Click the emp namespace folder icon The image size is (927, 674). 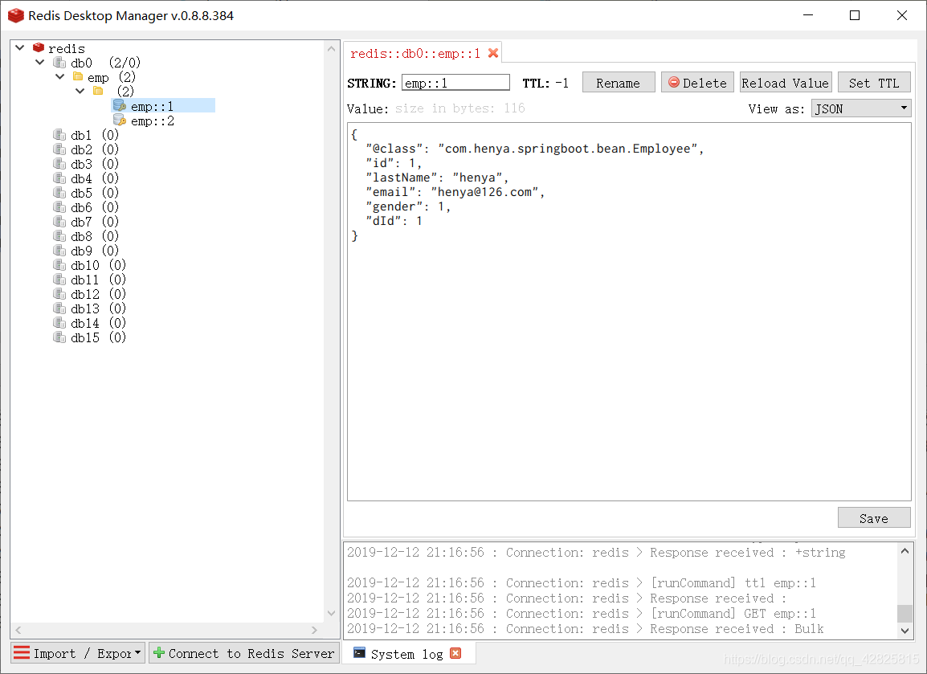(78, 77)
